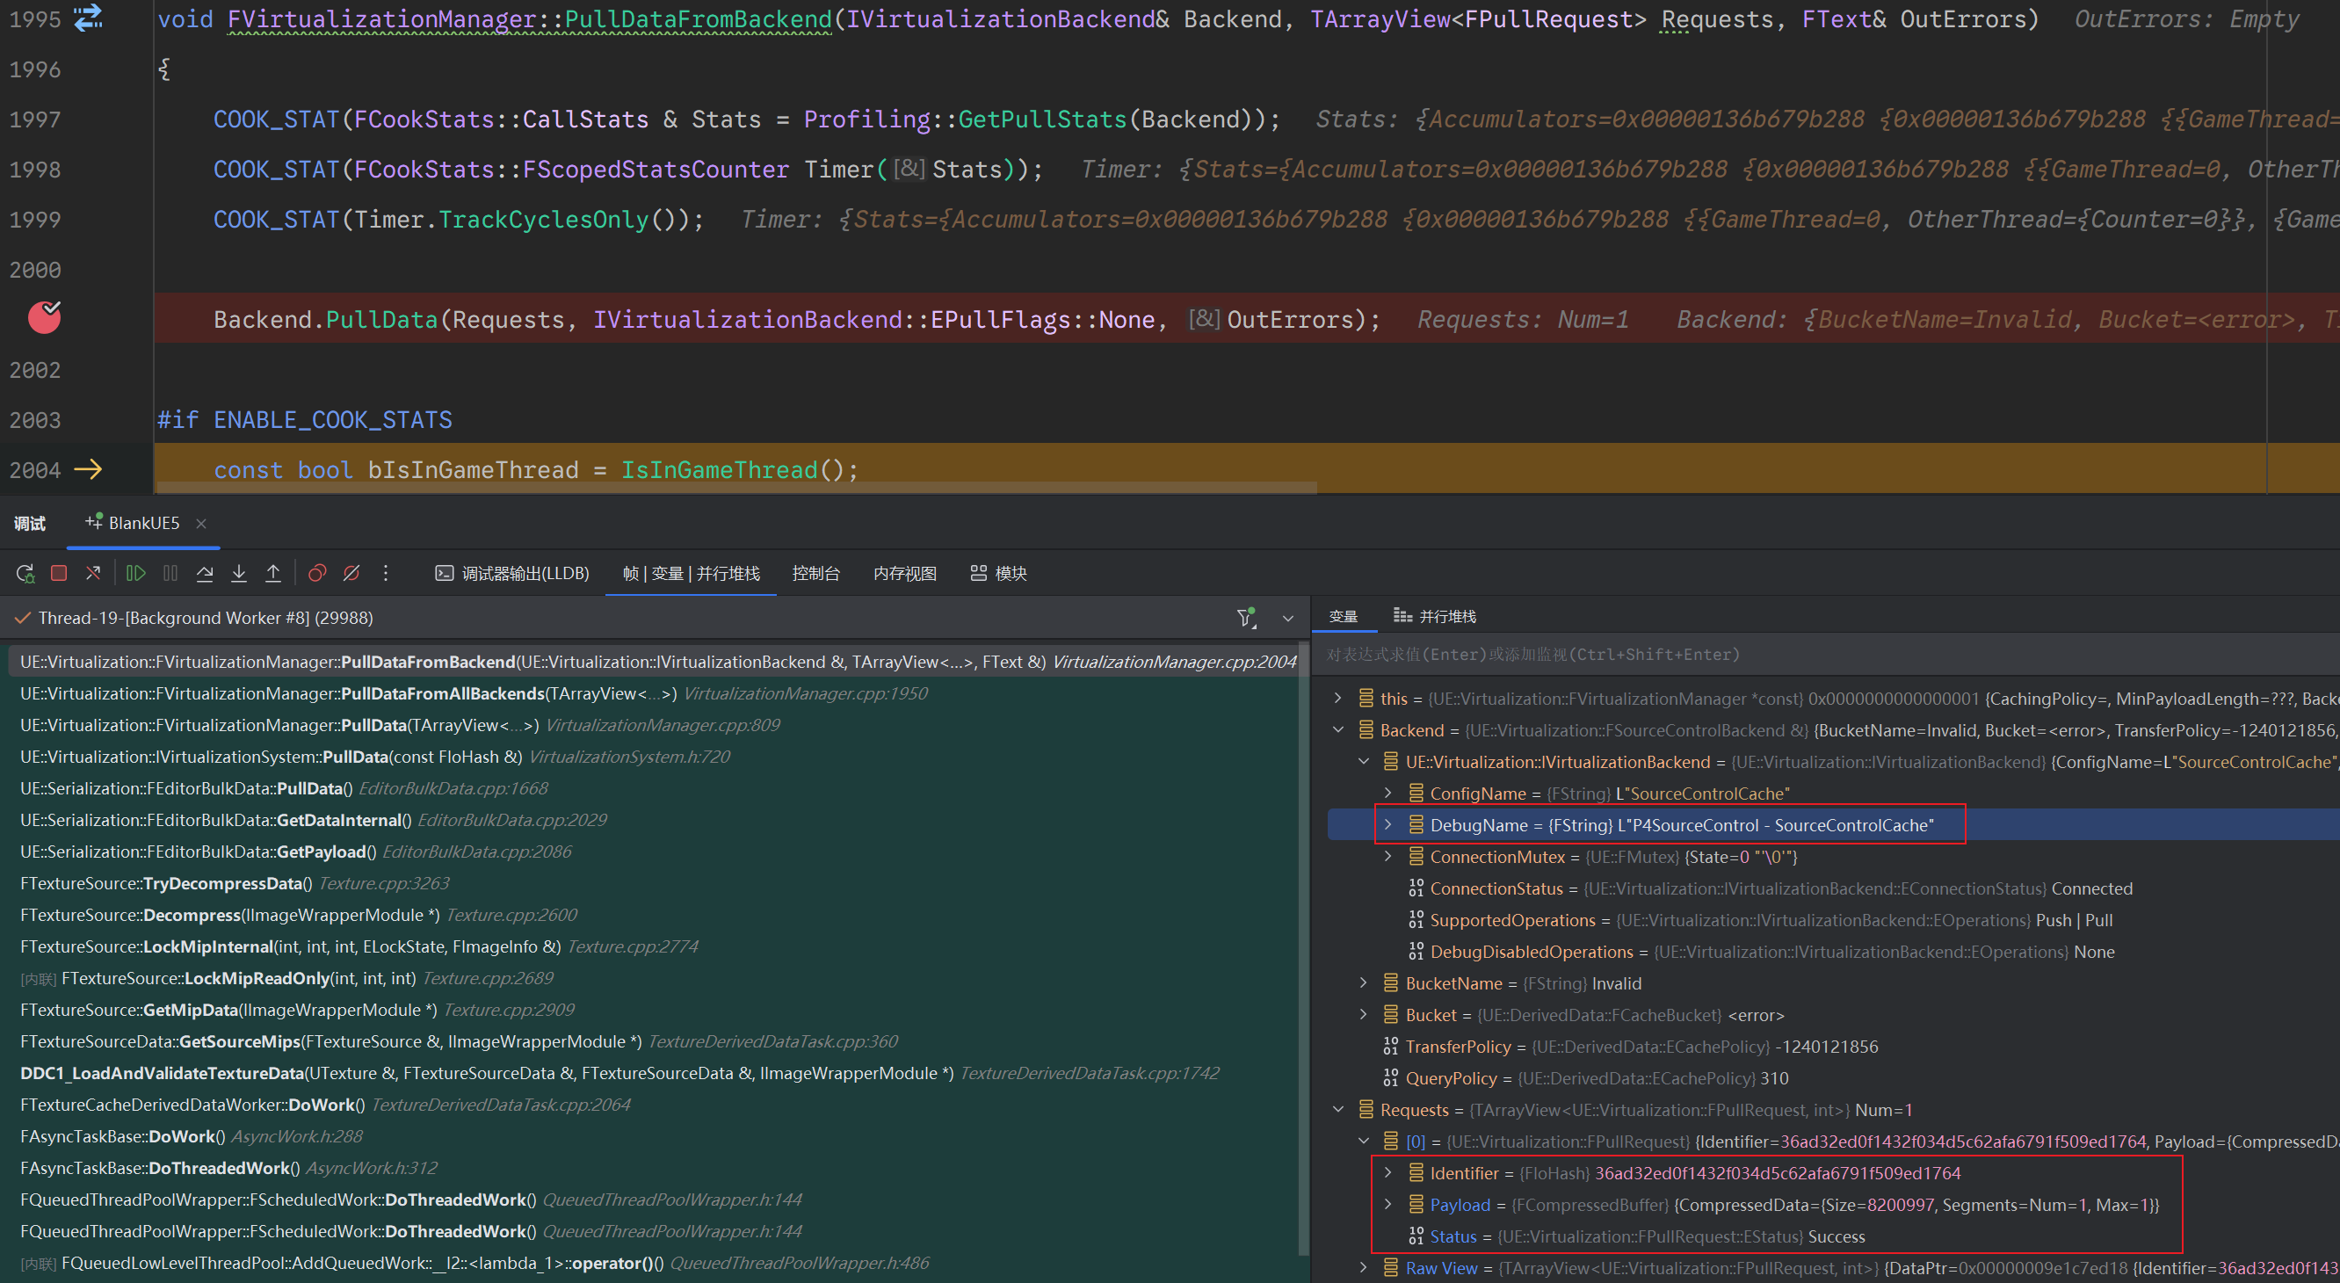Viewport: 2340px width, 1283px height.
Task: Click the Step Out icon
Action: click(272, 573)
